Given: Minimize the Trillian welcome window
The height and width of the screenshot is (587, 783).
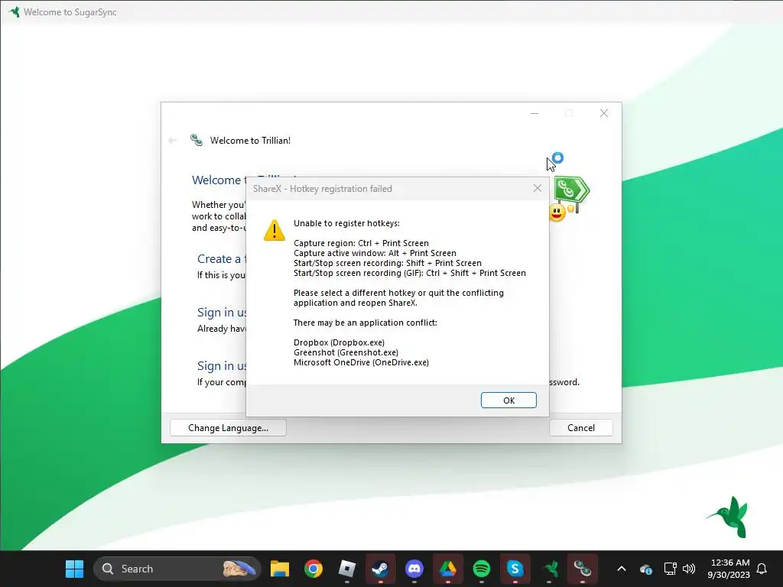Looking at the screenshot, I should click(x=534, y=113).
